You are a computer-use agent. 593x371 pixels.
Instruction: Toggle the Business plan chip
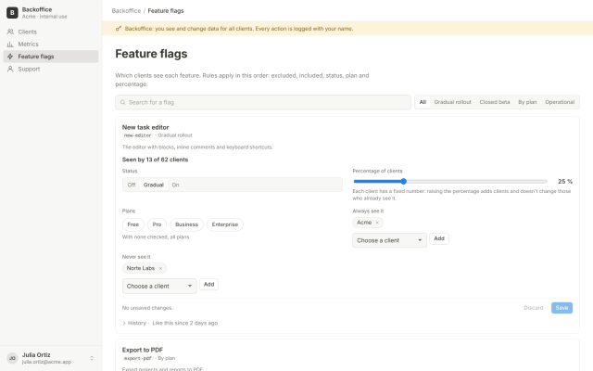click(186, 224)
